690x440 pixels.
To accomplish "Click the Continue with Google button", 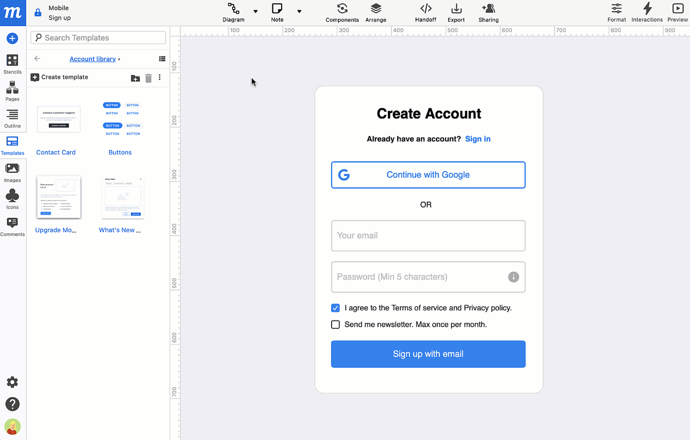I will [x=428, y=175].
